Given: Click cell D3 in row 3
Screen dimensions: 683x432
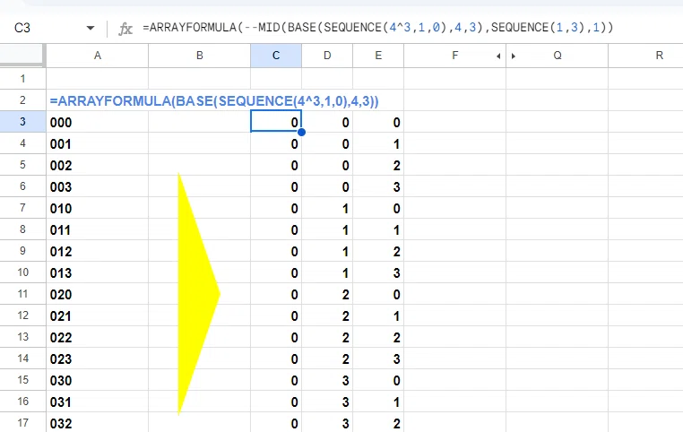Looking at the screenshot, I should click(327, 122).
